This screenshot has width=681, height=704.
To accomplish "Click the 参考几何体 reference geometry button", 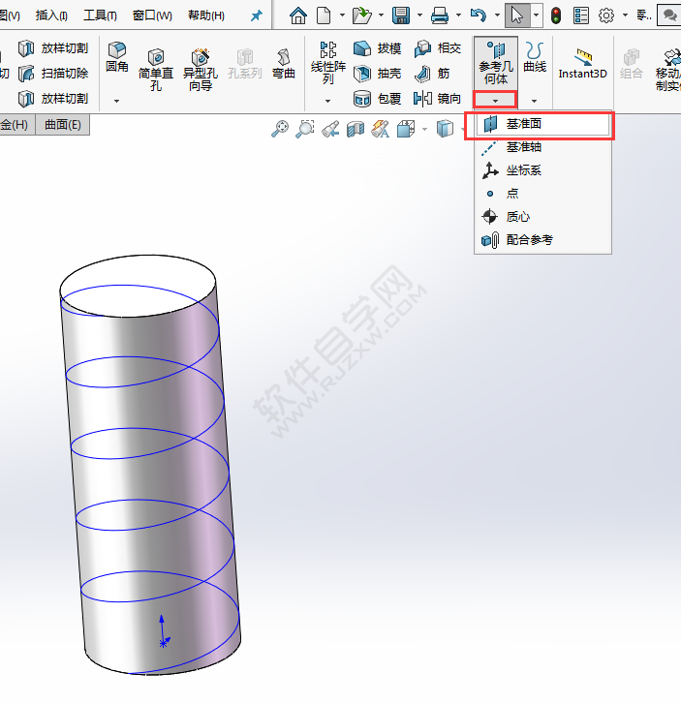I will coord(496,63).
